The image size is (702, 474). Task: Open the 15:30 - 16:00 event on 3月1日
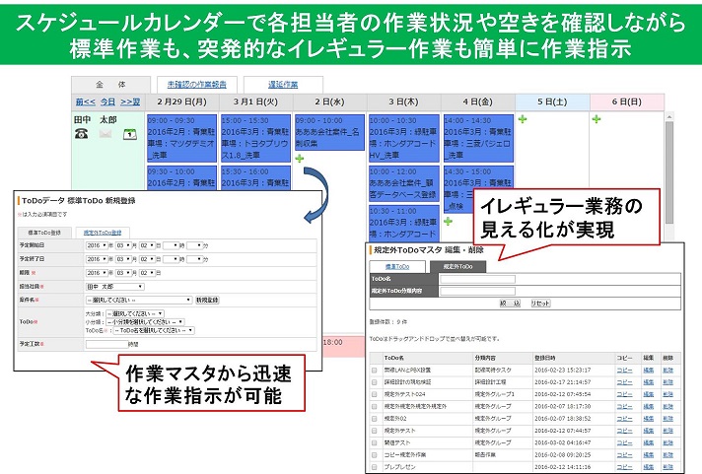pyautogui.click(x=255, y=177)
